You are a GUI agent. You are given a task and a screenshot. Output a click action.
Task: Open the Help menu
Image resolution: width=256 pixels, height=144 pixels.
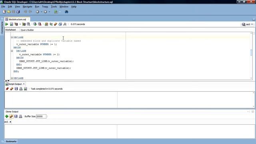(74, 7)
